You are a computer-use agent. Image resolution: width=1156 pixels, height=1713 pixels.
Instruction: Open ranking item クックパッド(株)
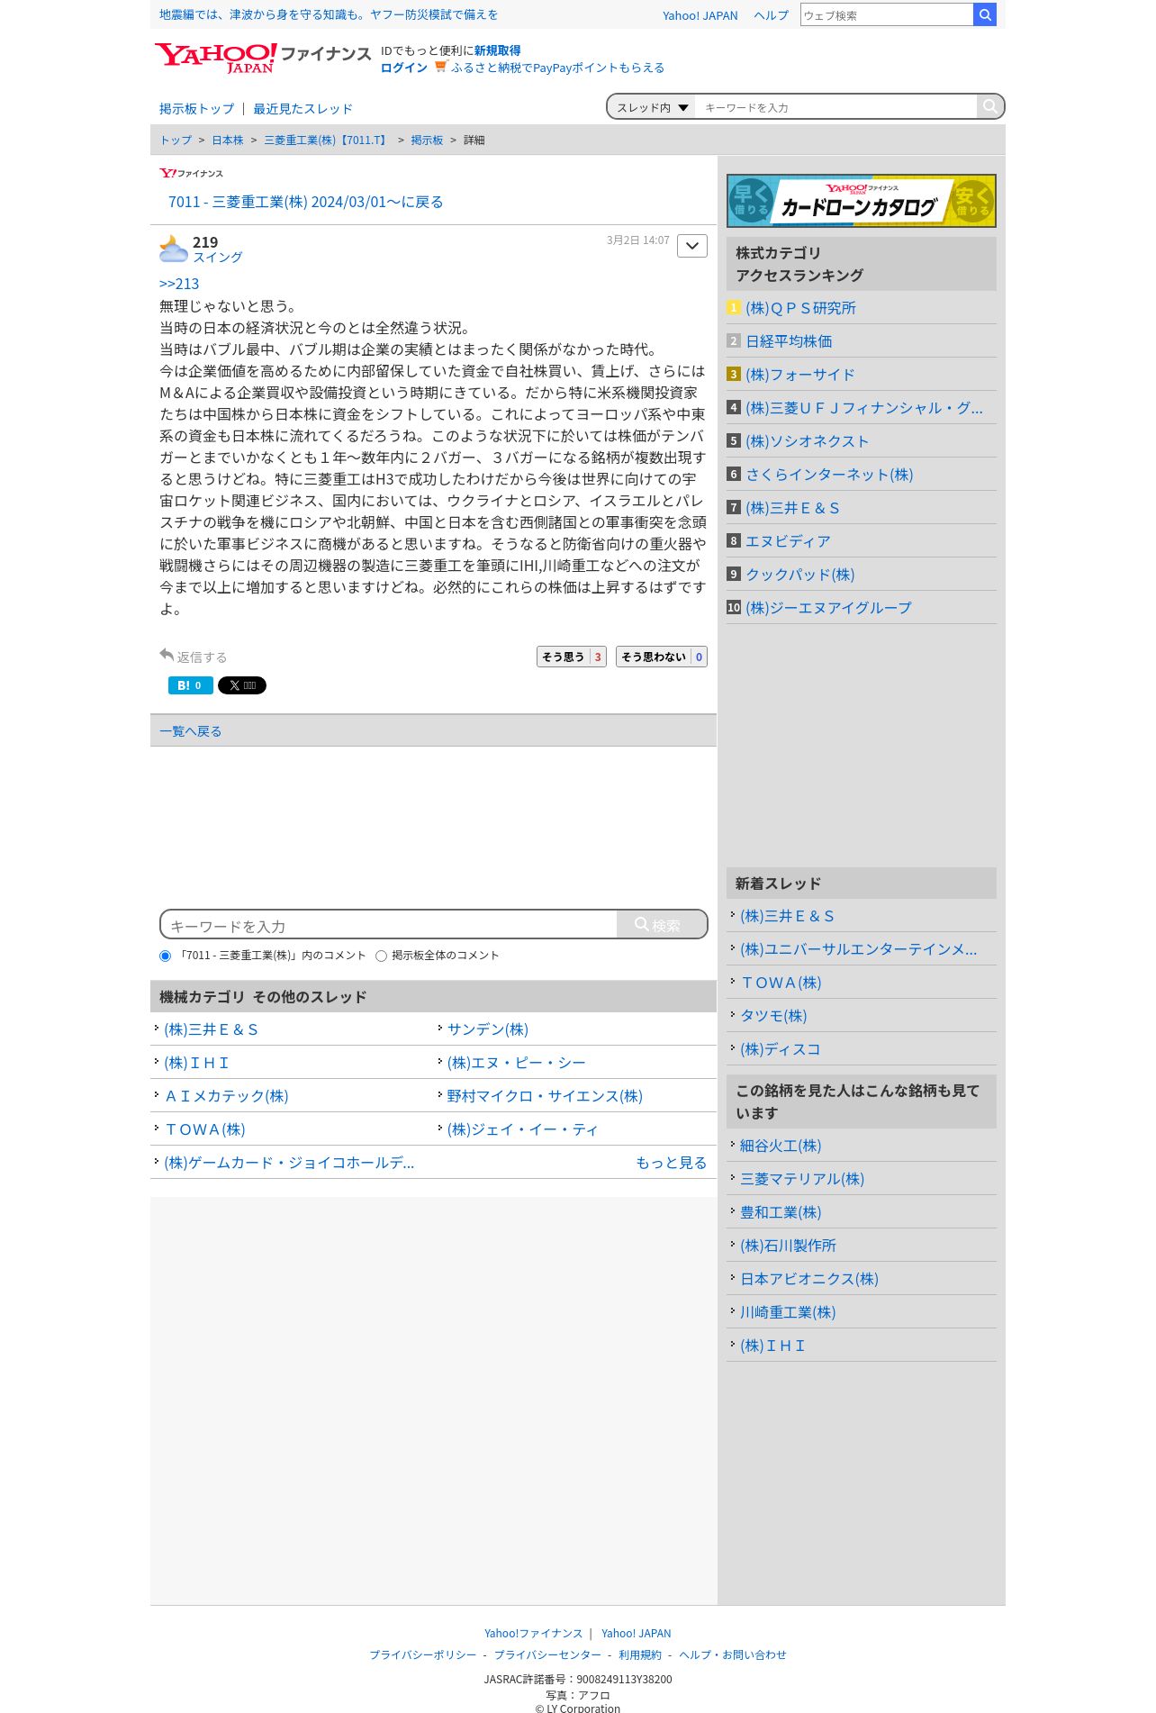click(800, 575)
